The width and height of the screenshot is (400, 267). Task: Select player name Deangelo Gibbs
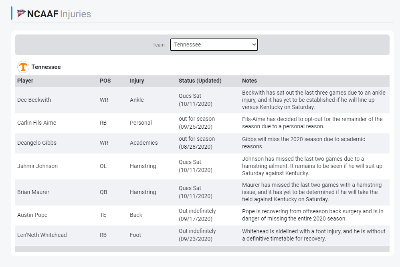pyautogui.click(x=37, y=143)
